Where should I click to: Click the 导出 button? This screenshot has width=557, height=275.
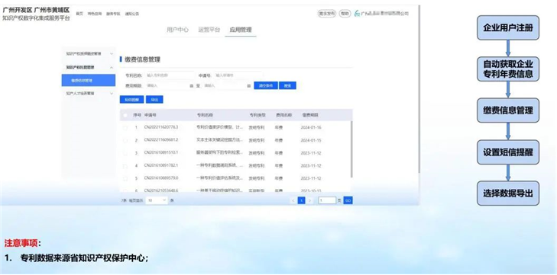tap(154, 100)
